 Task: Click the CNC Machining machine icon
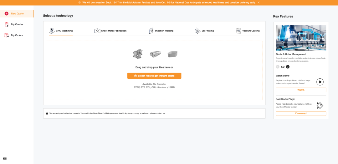[52, 31]
